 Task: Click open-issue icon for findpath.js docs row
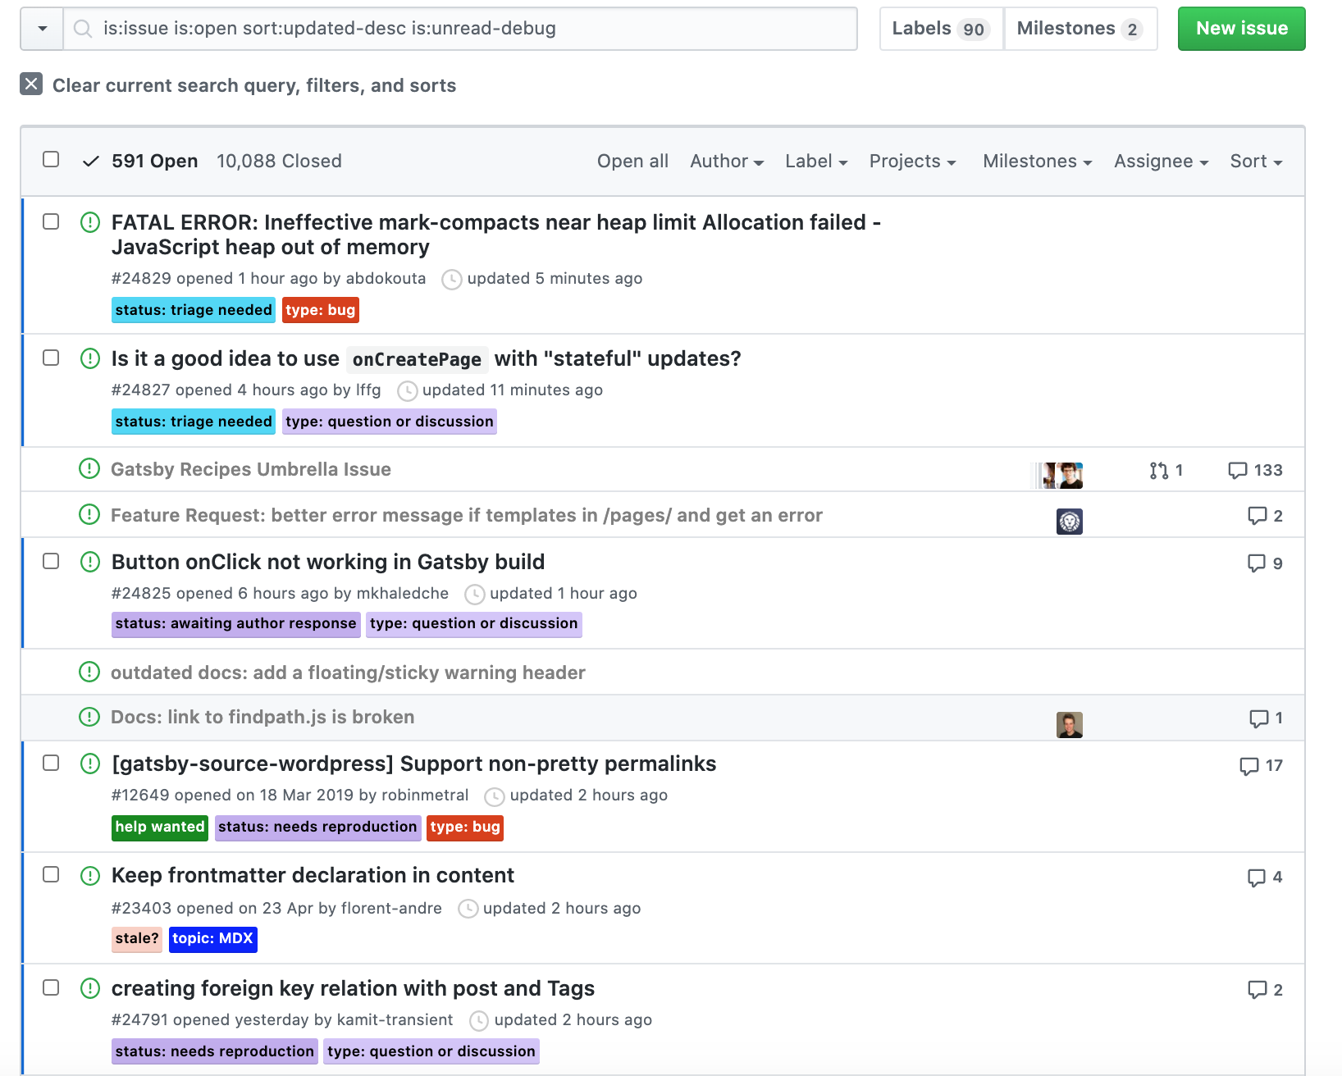[x=89, y=717]
